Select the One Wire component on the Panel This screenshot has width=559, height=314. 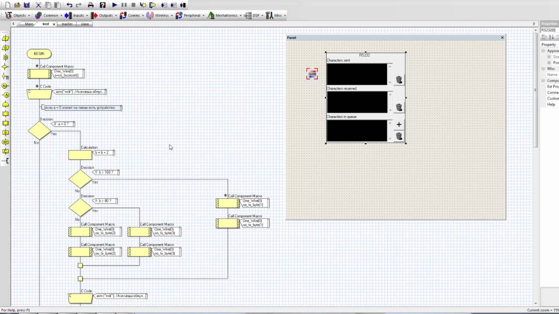312,74
